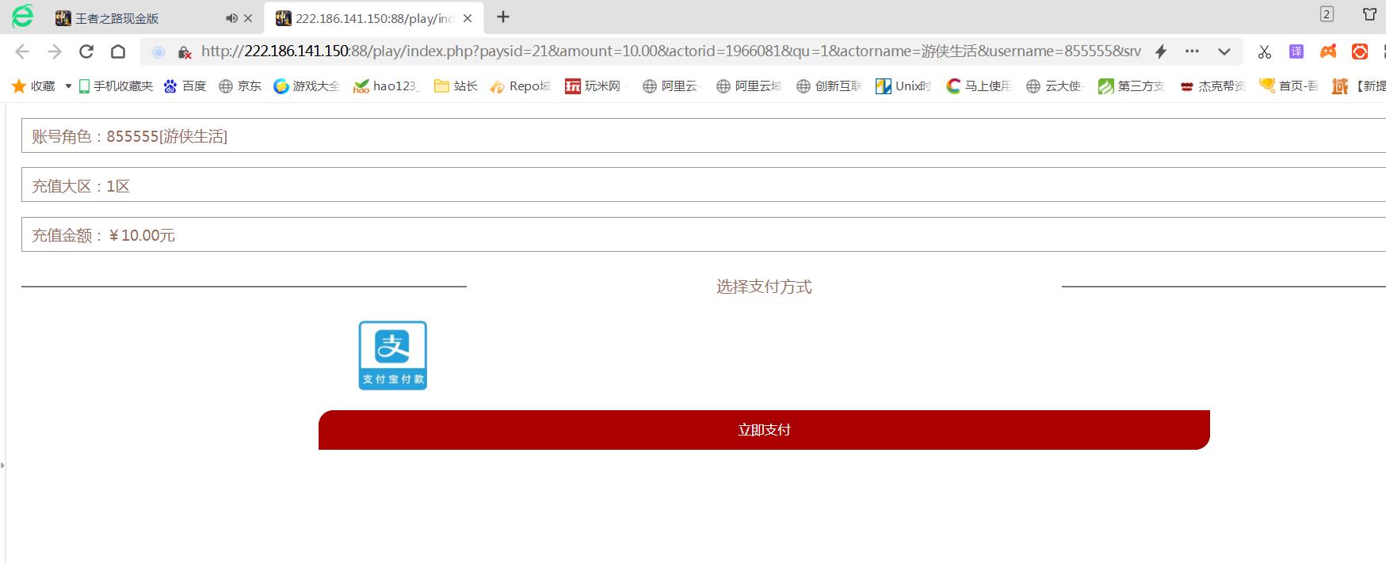Click the lightning speed mode icon
1386x563 pixels.
pos(1160,51)
